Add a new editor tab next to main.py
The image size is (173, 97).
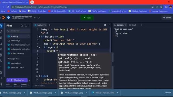tap(49, 25)
